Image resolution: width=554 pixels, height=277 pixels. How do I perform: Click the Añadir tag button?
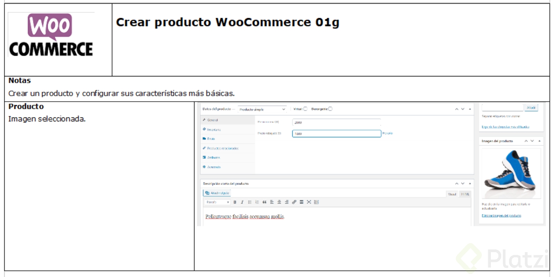tap(531, 108)
